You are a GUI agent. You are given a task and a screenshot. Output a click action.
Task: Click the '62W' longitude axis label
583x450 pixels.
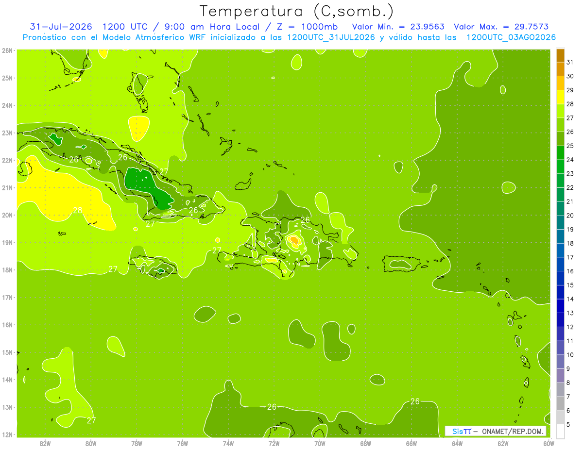pos(503,443)
